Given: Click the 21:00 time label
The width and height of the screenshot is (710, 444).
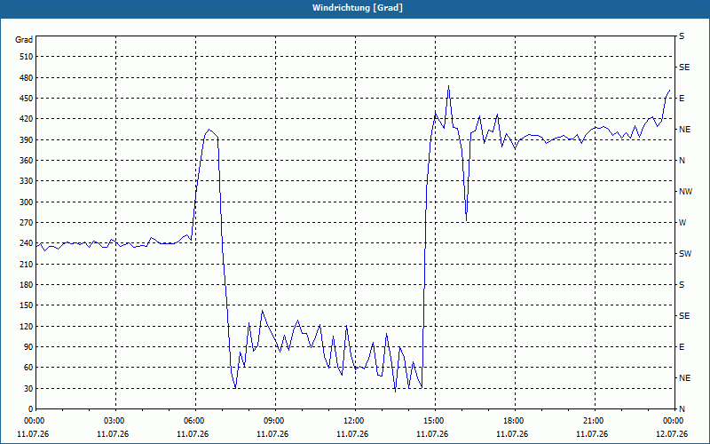Looking at the screenshot, I should tap(593, 421).
